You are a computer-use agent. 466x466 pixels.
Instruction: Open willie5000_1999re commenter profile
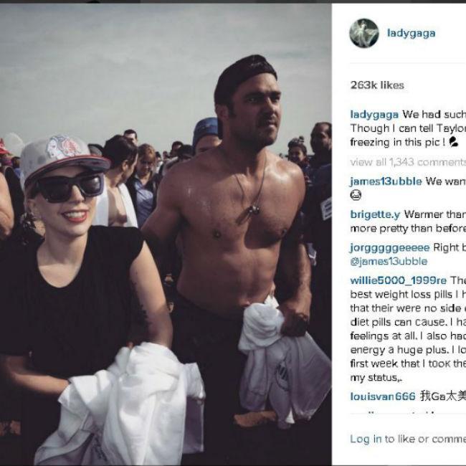[398, 280]
